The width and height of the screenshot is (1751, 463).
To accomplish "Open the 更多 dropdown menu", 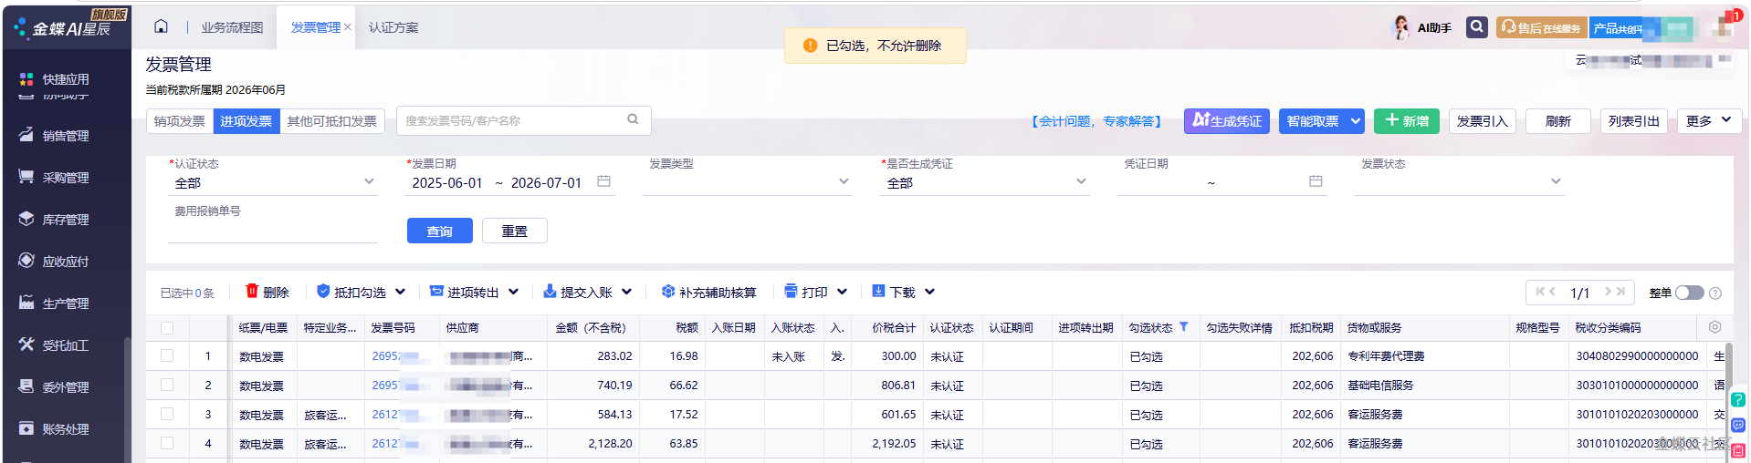I will 1710,120.
